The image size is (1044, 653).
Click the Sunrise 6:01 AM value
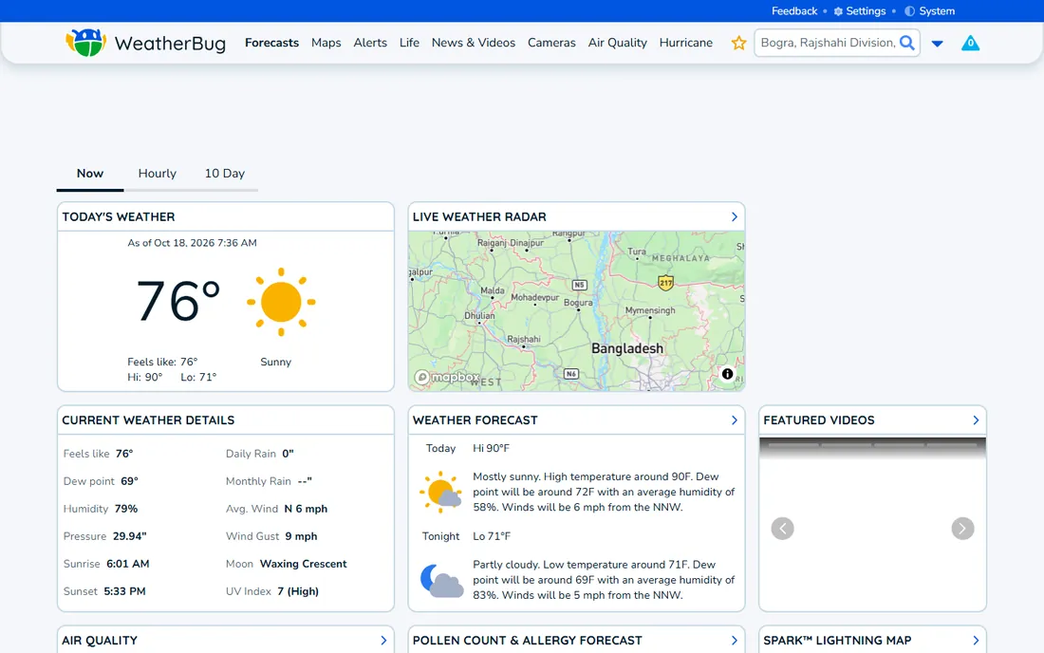128,564
